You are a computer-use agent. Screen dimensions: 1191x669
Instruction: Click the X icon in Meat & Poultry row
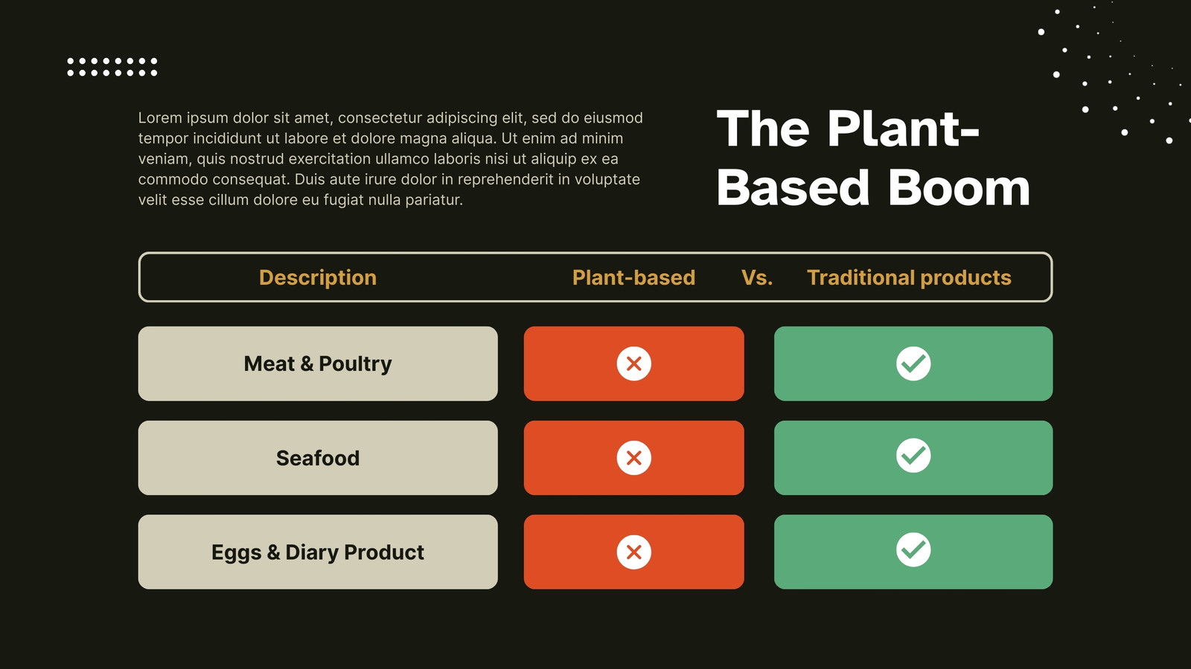tap(633, 363)
